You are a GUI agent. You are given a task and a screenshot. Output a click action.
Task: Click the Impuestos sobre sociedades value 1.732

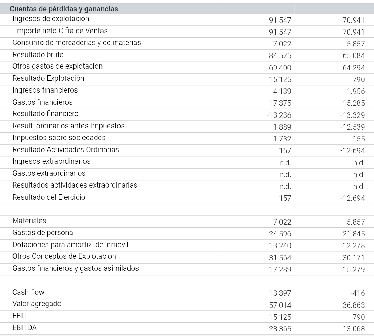282,139
